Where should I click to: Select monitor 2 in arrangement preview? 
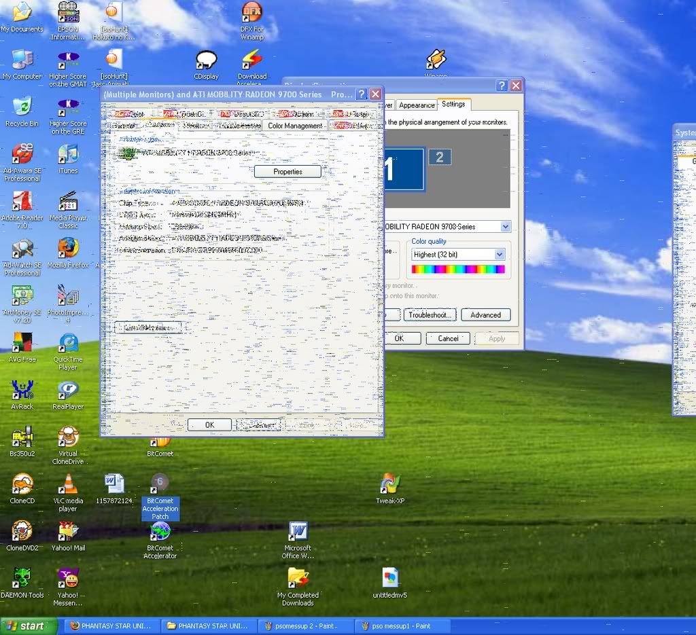pyautogui.click(x=440, y=157)
